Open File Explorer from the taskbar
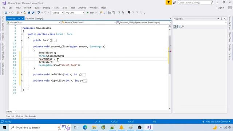233x131 pixels. pos(94,127)
